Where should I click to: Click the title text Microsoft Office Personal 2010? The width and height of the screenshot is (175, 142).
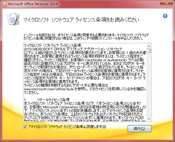[x=33, y=4]
